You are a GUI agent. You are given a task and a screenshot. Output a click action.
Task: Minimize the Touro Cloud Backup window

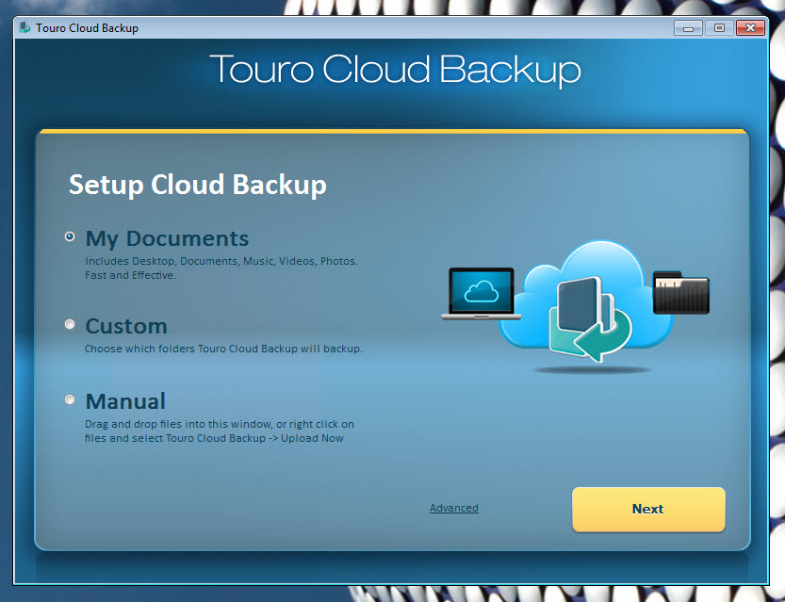click(688, 28)
